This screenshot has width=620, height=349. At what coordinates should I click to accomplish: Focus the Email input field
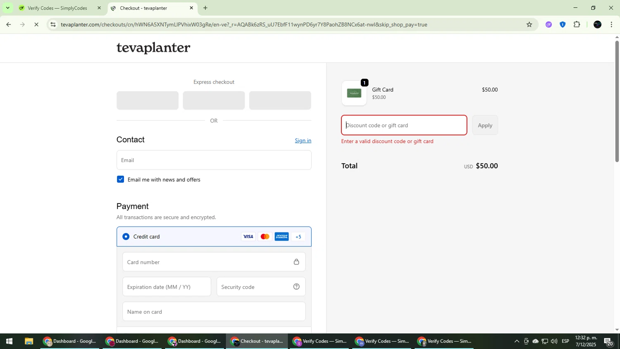pyautogui.click(x=214, y=160)
